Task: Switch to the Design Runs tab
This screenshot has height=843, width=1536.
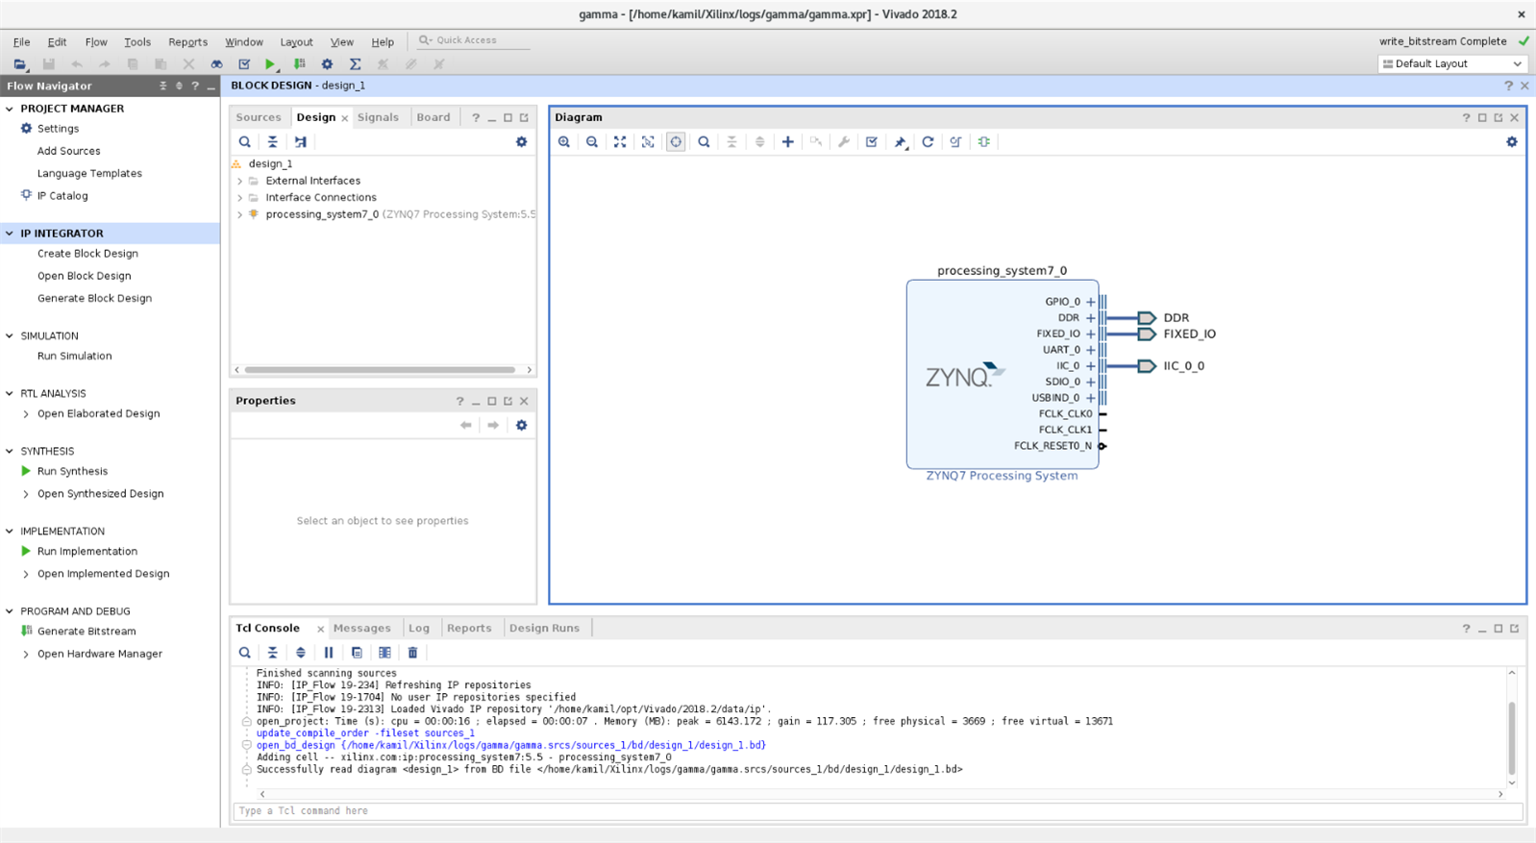Action: pyautogui.click(x=544, y=629)
